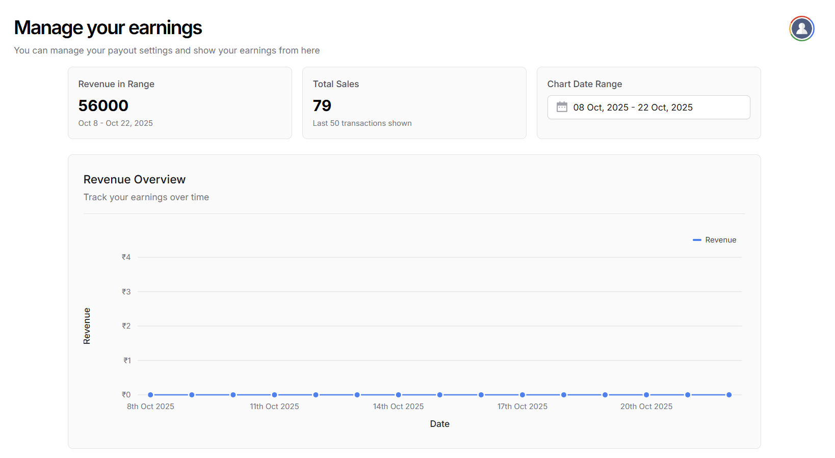Toggle the Revenue series legend label
The width and height of the screenshot is (835, 458).
click(x=720, y=240)
